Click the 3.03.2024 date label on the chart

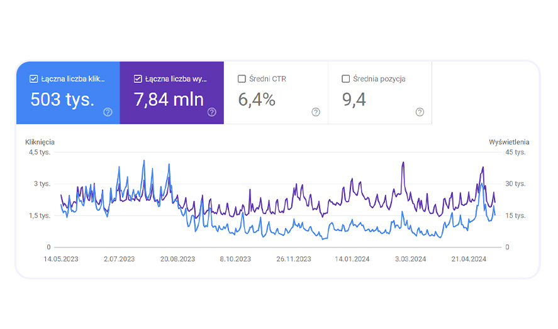coord(411,259)
